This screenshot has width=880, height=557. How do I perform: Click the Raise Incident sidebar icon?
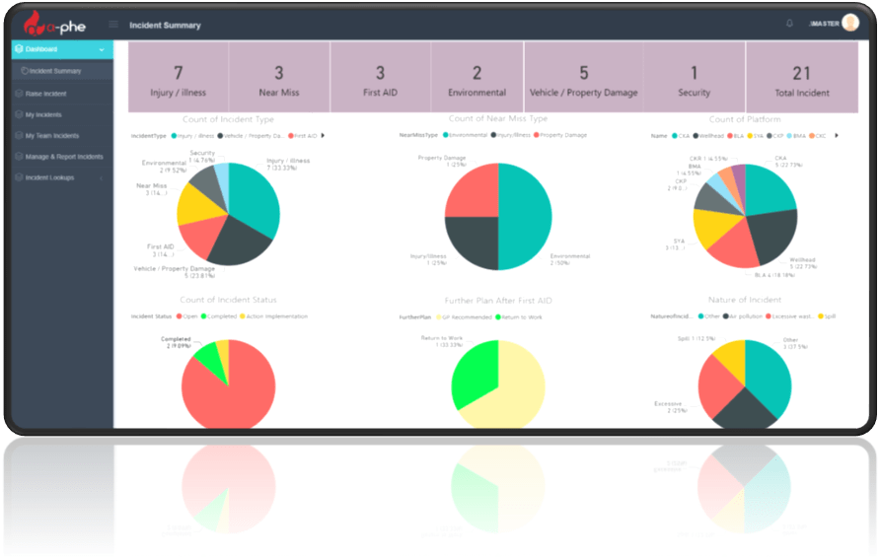tap(19, 94)
